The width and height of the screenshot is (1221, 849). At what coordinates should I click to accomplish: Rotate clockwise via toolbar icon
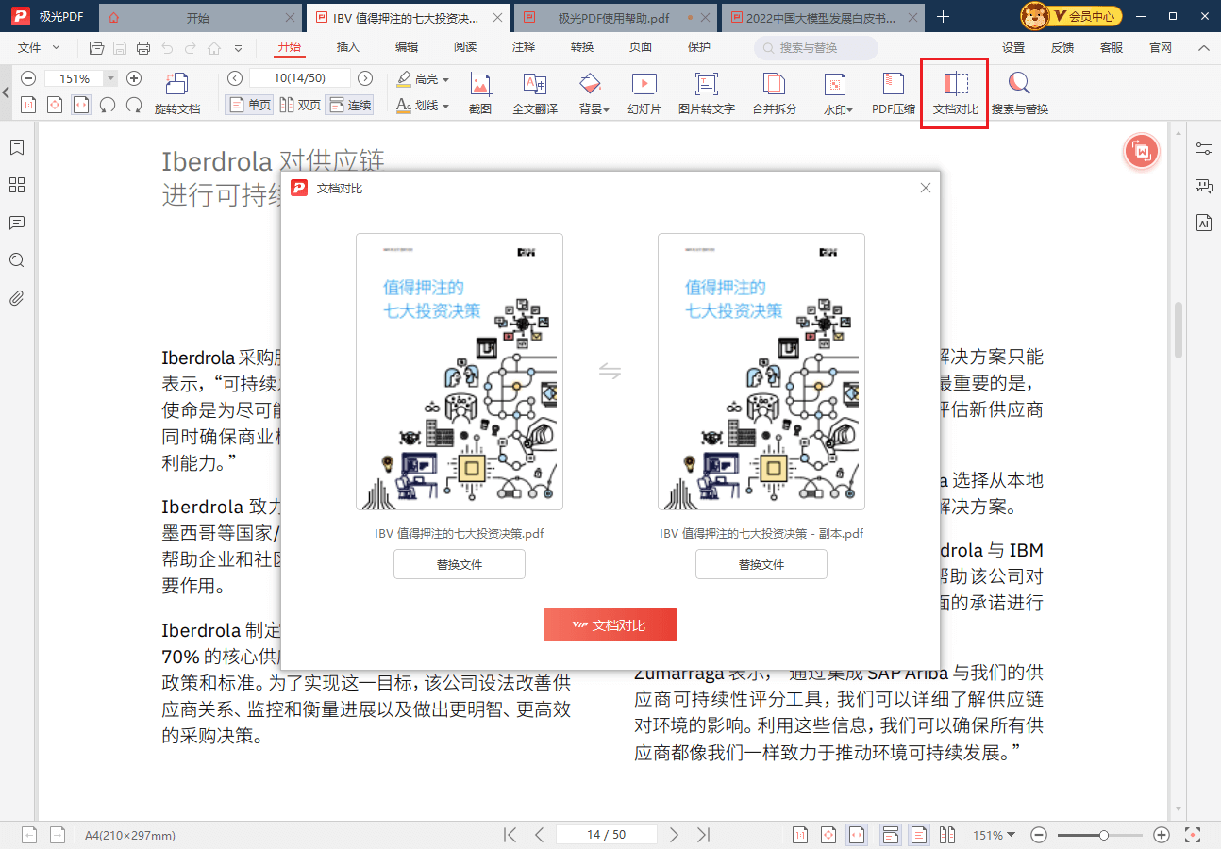coord(134,105)
